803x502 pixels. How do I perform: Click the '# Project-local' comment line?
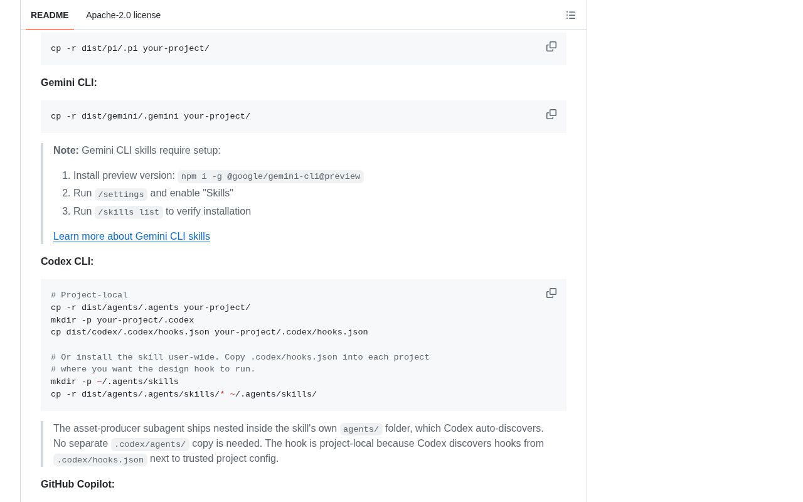coord(89,296)
